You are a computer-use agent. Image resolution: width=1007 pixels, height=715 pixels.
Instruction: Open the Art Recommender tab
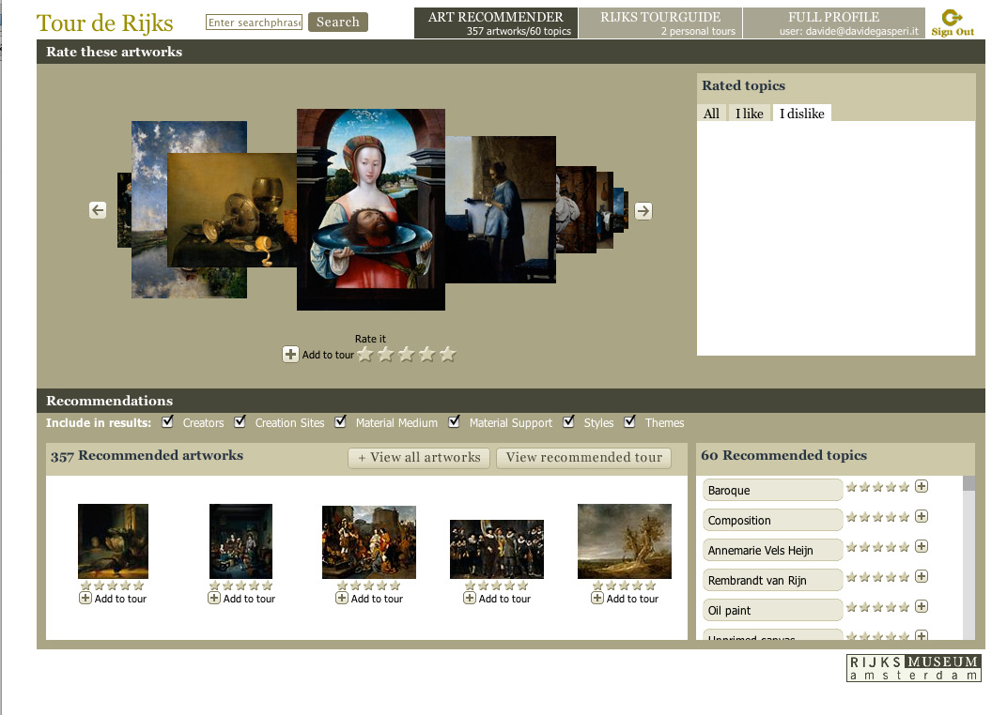496,23
